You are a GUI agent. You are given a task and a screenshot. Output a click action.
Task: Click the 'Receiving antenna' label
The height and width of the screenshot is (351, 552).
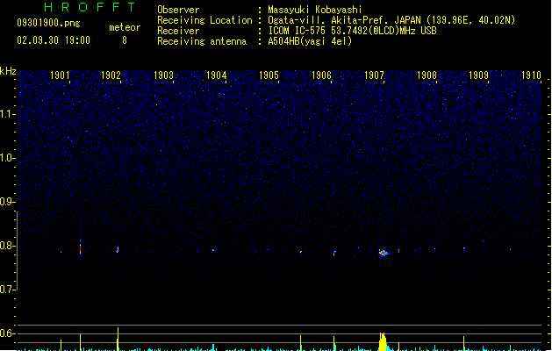[x=202, y=41]
